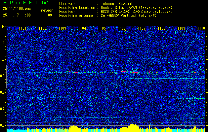Image resolution: width=208 pixels, height=132 pixels.
Task: Click time marker 1108
Action: (x=161, y=28)
